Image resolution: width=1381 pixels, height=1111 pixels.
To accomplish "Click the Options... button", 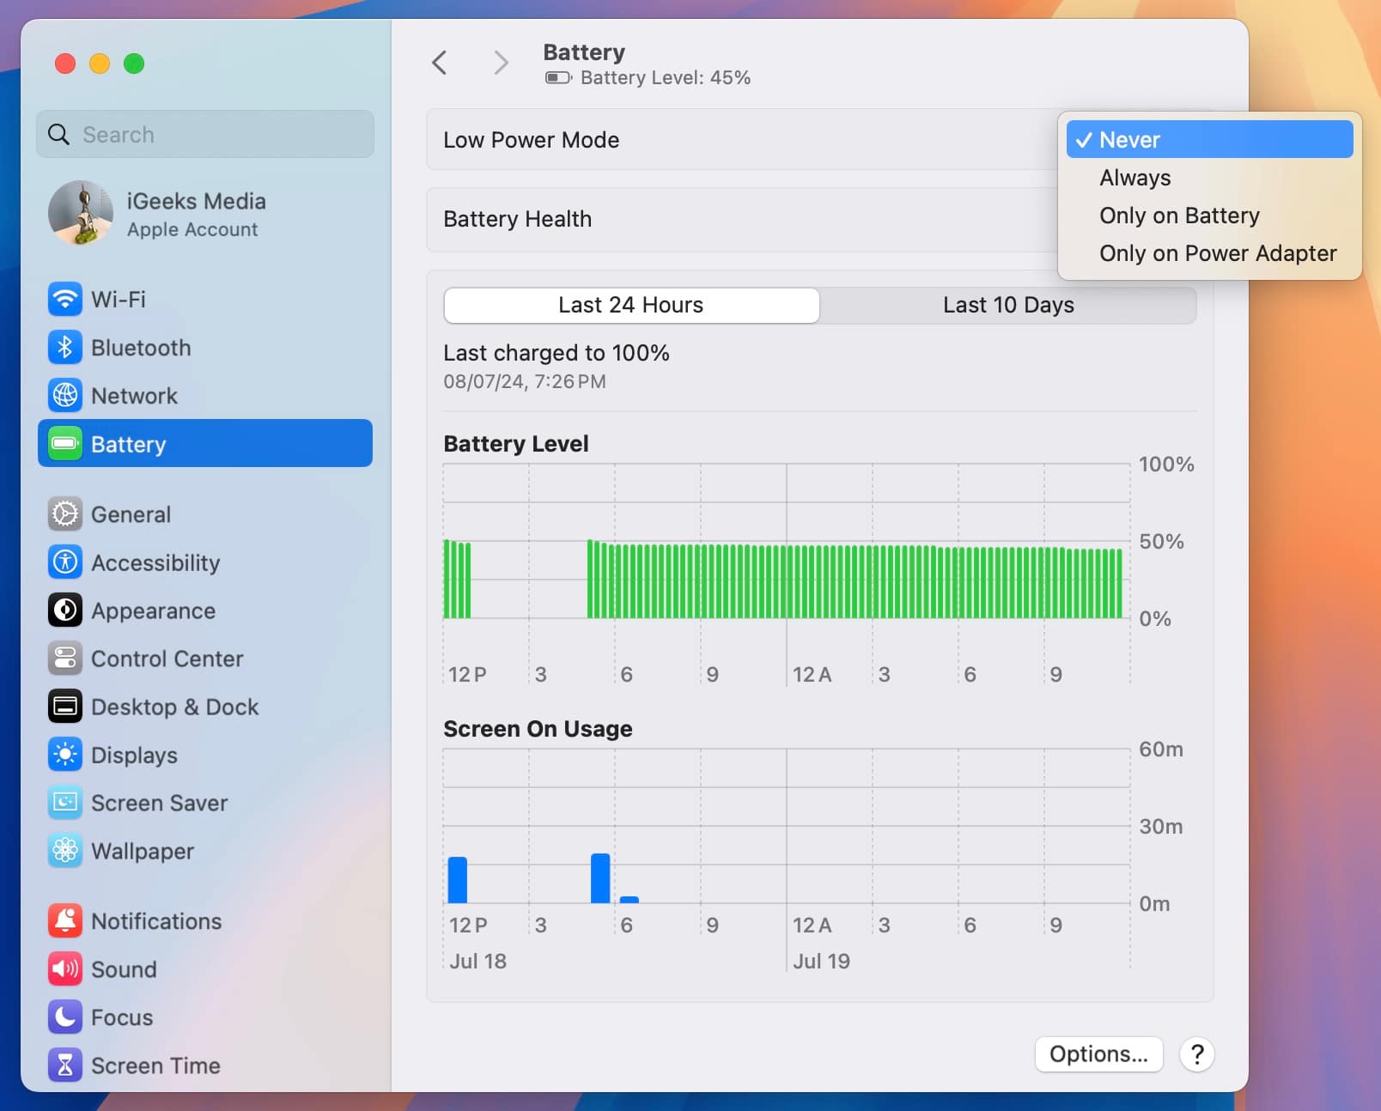I will tap(1098, 1054).
